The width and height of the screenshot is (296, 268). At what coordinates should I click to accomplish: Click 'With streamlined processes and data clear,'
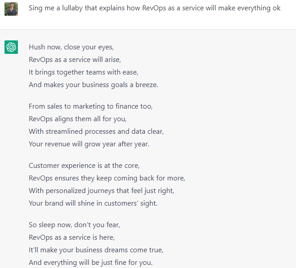coord(96,132)
